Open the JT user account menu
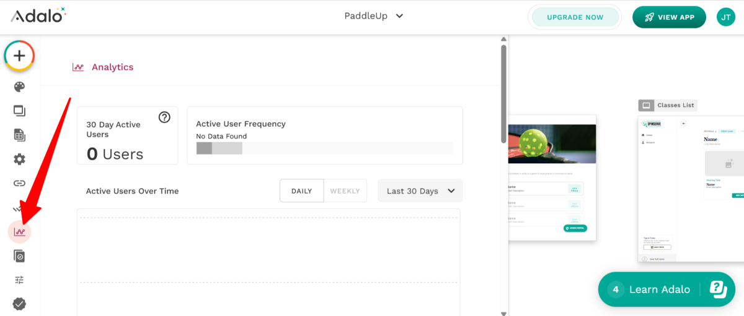Image resolution: width=744 pixels, height=316 pixels. click(725, 17)
